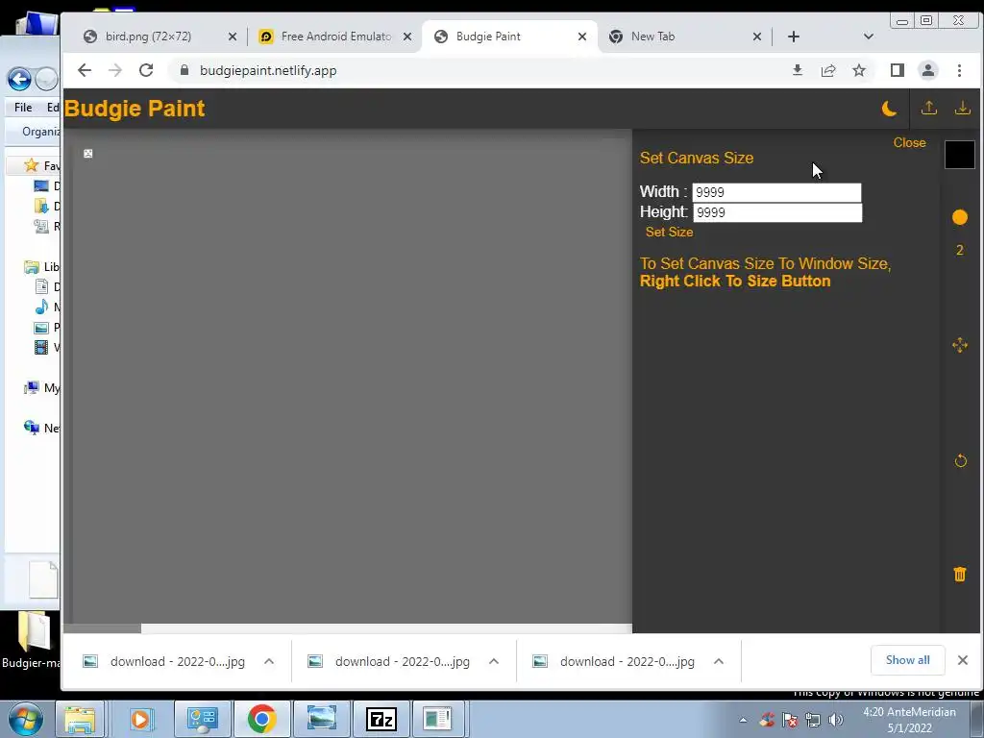Click the install app icon in address bar

[797, 70]
